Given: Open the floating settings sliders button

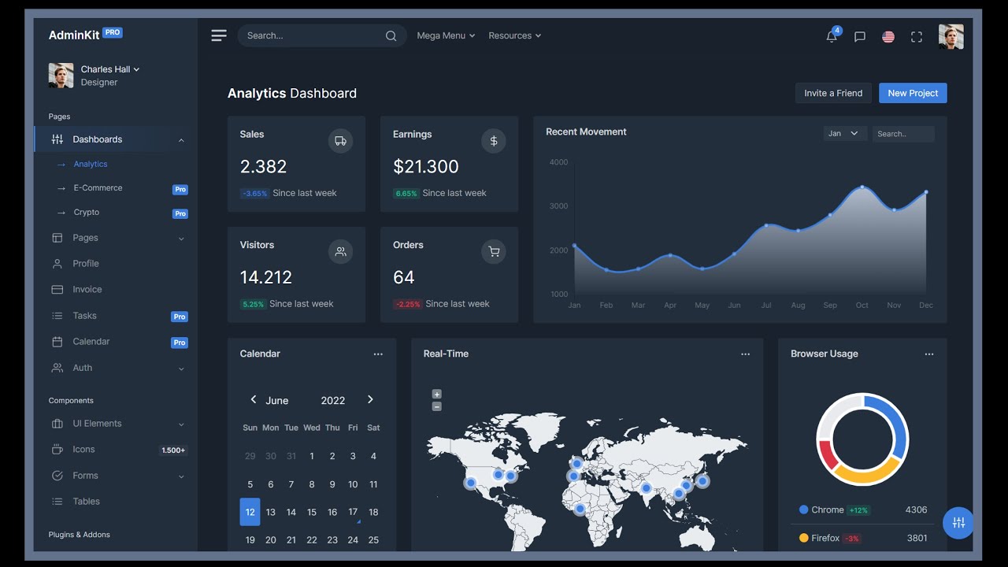Looking at the screenshot, I should [958, 523].
